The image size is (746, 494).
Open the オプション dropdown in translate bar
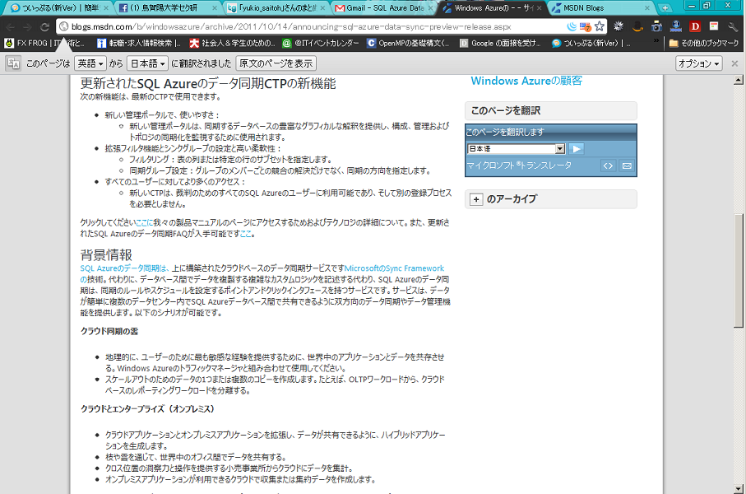[x=698, y=63]
